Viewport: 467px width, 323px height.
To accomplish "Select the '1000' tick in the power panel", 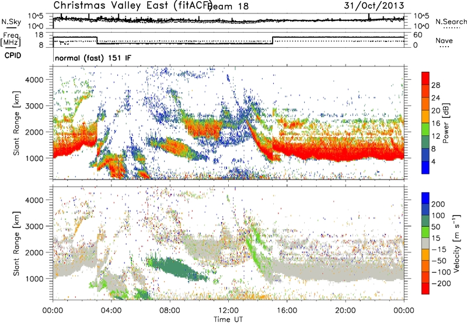I will 34,158.
